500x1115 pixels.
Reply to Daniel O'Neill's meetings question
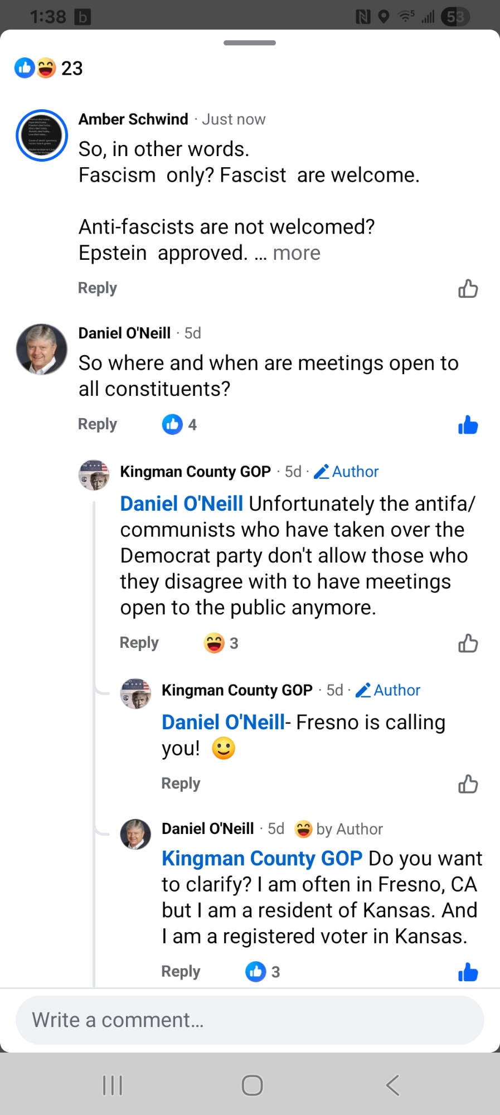(98, 424)
